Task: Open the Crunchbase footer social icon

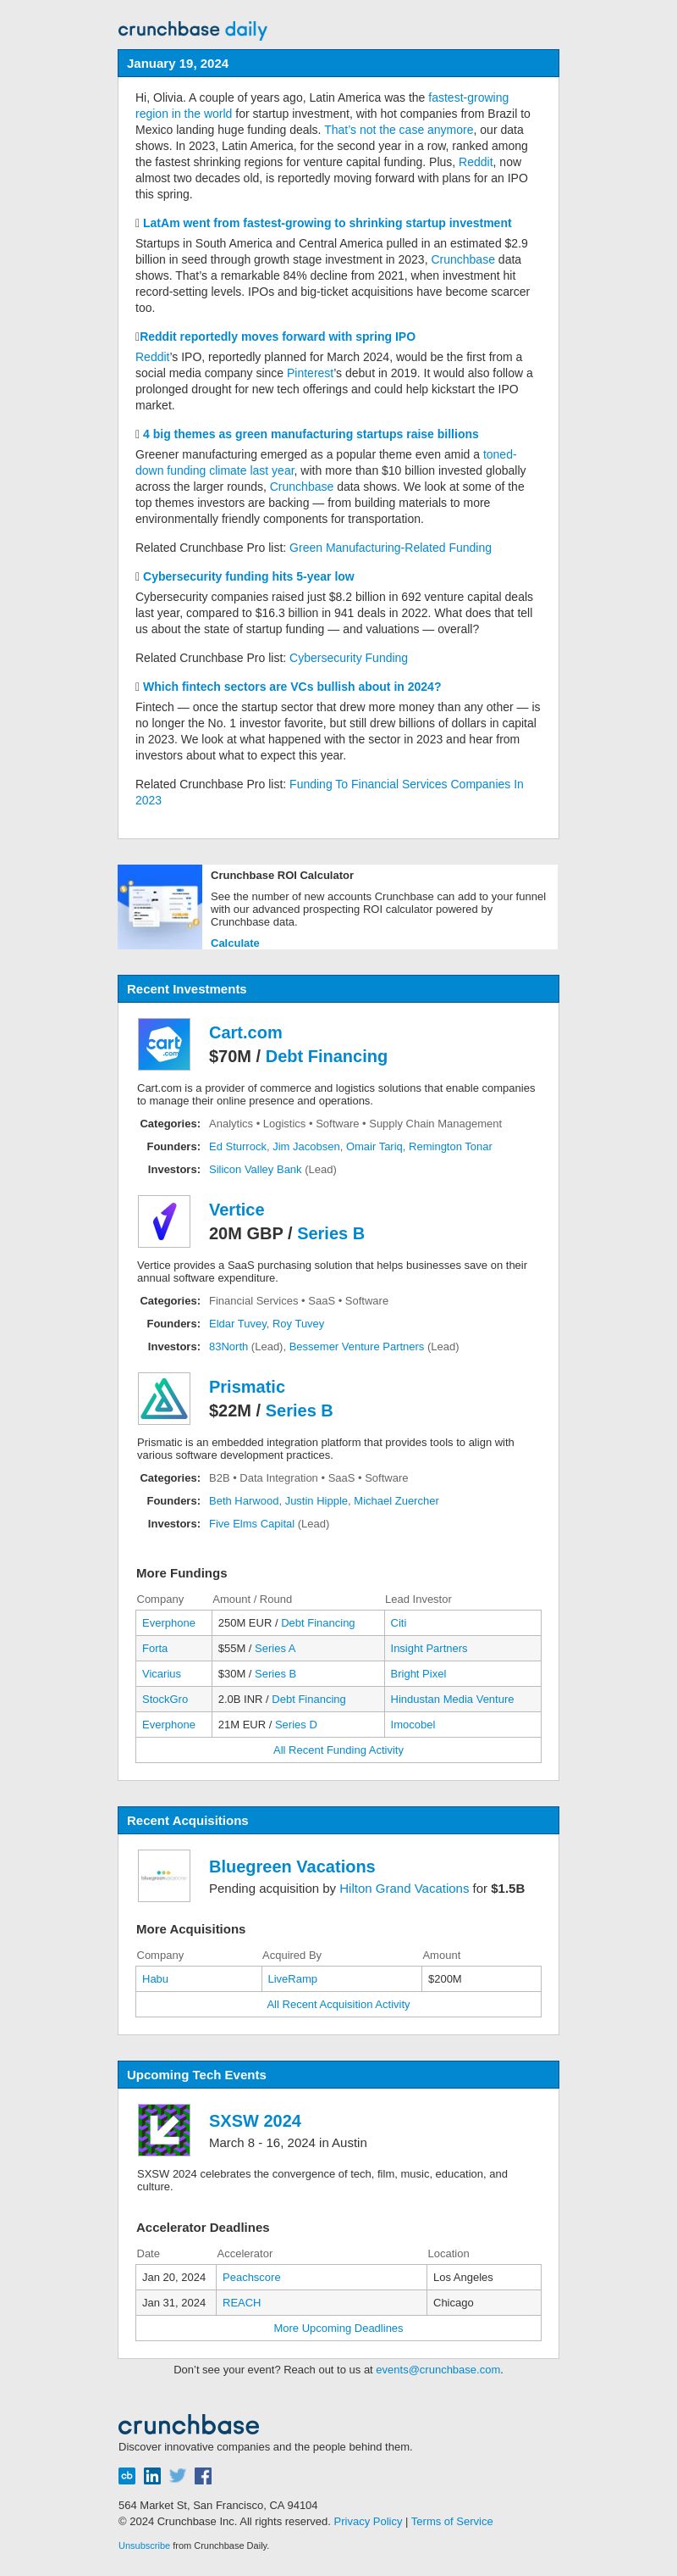Action: [127, 2475]
